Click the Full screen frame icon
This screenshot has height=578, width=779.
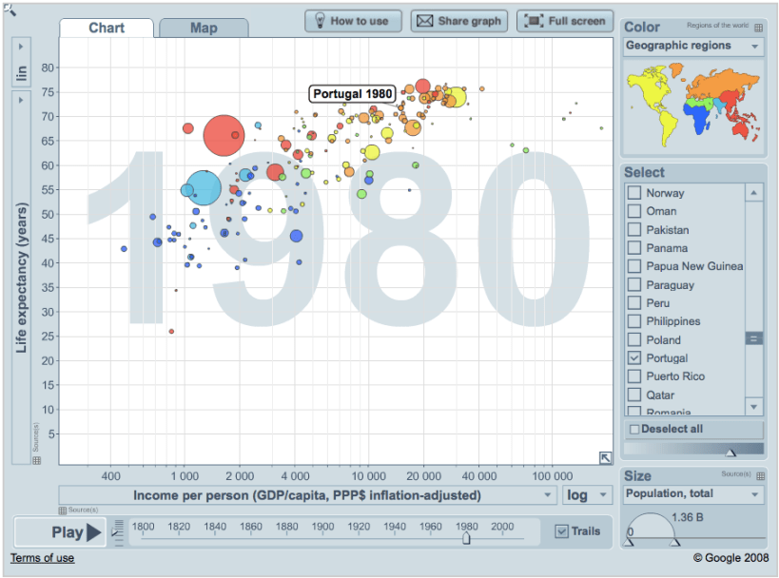tap(534, 21)
